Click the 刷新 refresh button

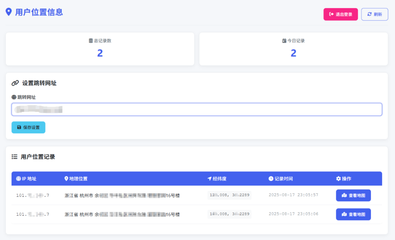tap(375, 14)
